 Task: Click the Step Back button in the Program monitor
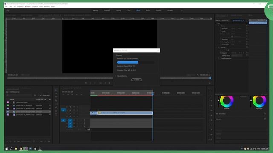pyautogui.click(x=105, y=83)
